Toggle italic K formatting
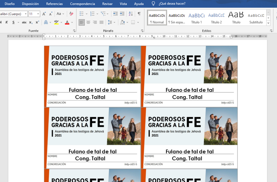Image resolution: width=277 pixels, height=182 pixels. coord(7,22)
